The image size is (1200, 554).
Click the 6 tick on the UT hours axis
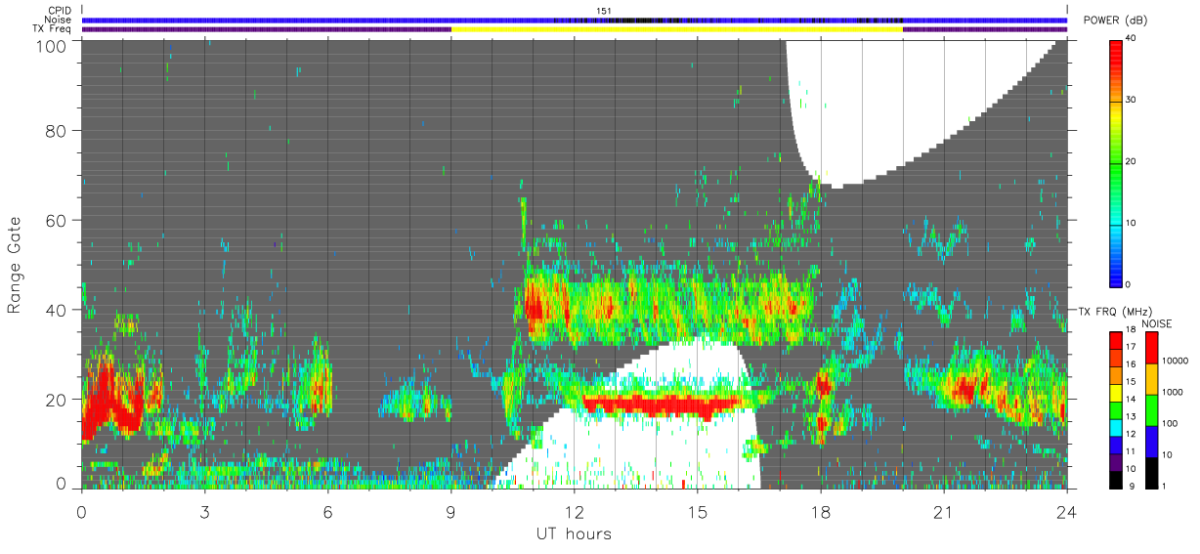(x=327, y=512)
